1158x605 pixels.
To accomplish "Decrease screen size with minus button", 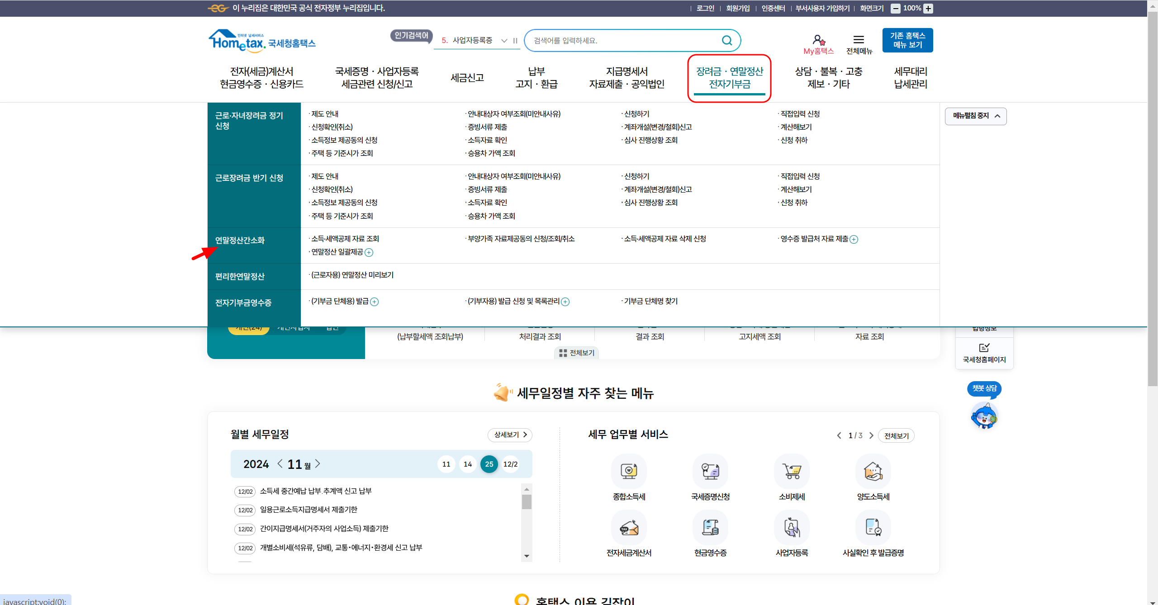I will 895,9.
